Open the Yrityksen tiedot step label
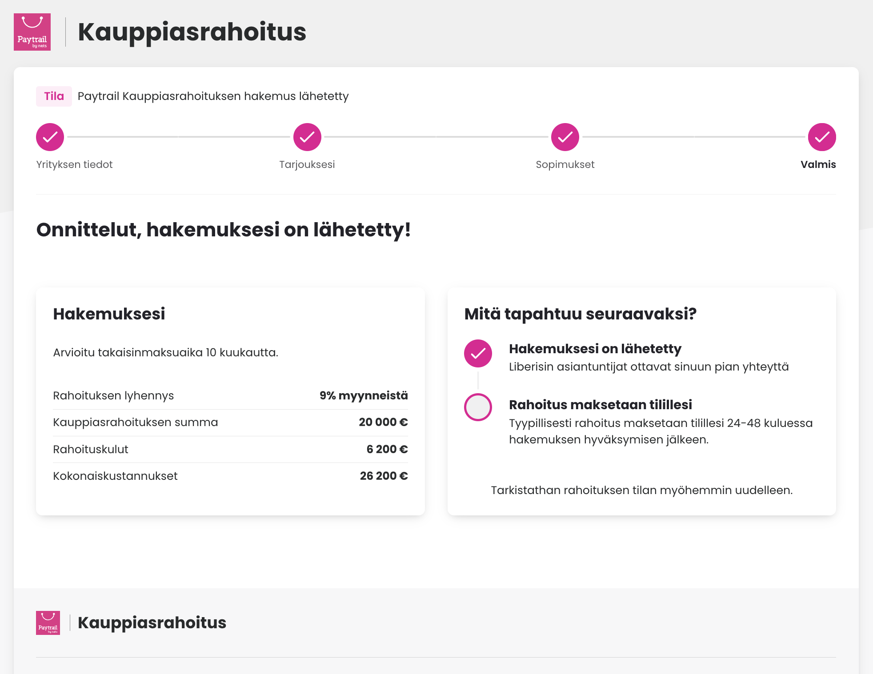Screen dimensions: 873x674 74,164
